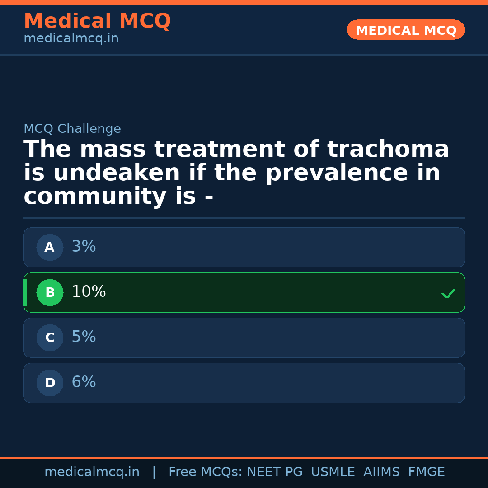Select the letter A circle badge
Image resolution: width=488 pixels, height=488 pixels.
tap(50, 247)
